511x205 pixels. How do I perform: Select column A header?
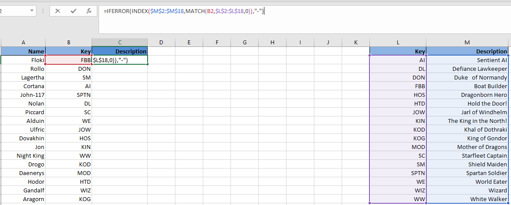point(23,42)
